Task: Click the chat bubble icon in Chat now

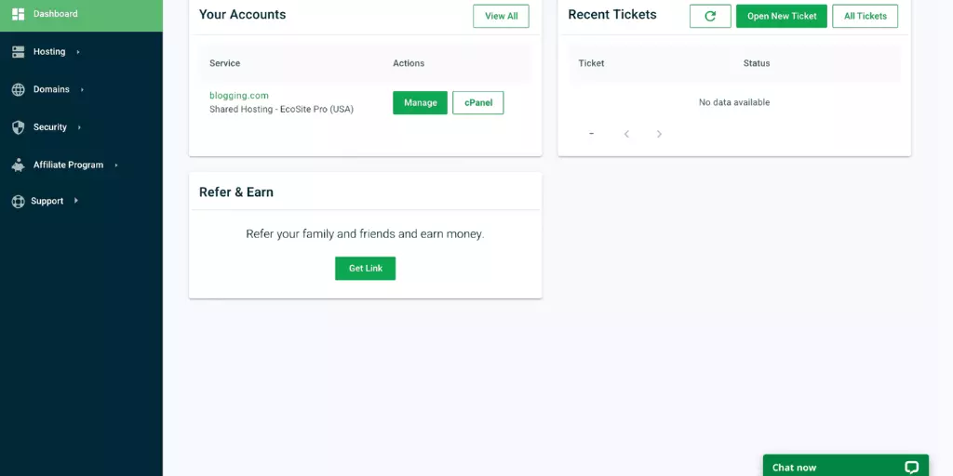Action: [911, 467]
